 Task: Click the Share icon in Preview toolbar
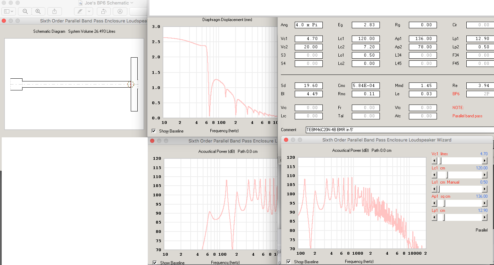pos(54,11)
